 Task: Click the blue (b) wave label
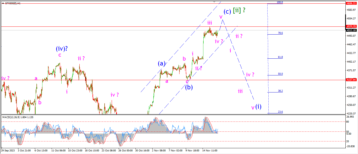(189, 87)
